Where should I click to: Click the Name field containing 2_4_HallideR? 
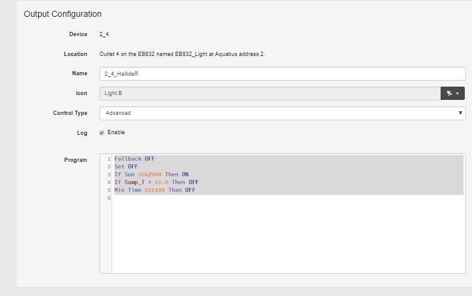[282, 73]
